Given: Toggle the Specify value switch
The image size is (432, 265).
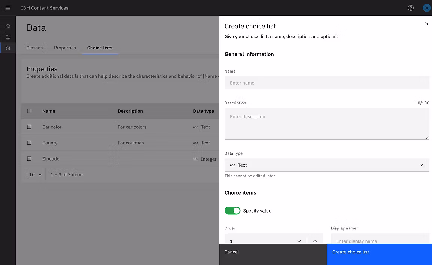Looking at the screenshot, I should (232, 211).
